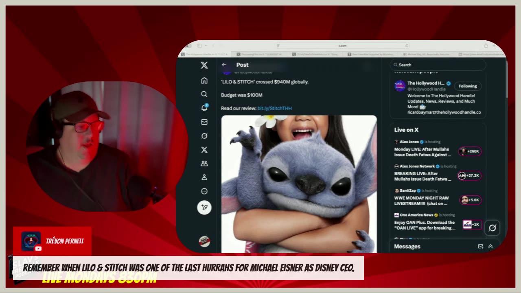Open the account avatar at sidebar bottom
The width and height of the screenshot is (521, 293).
click(204, 241)
